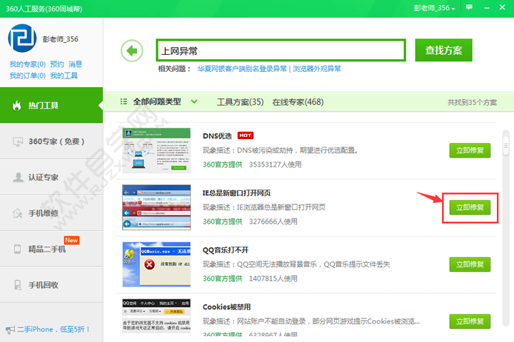Click the search field containing 上网异常
The width and height of the screenshot is (514, 342).
[x=281, y=51]
